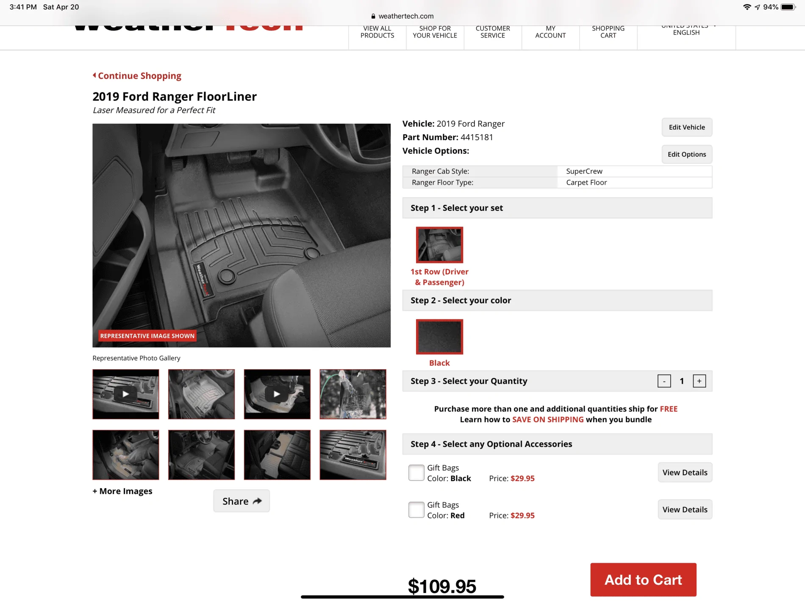View Details for red Gift Bags

click(685, 510)
